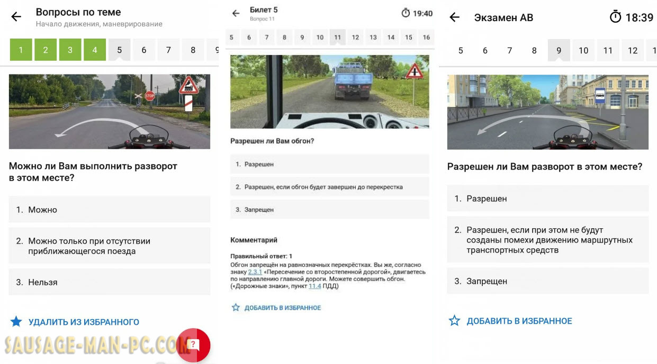The image size is (657, 364).
Task: Tap back arrow next to Билет 5
Action: pos(236,14)
